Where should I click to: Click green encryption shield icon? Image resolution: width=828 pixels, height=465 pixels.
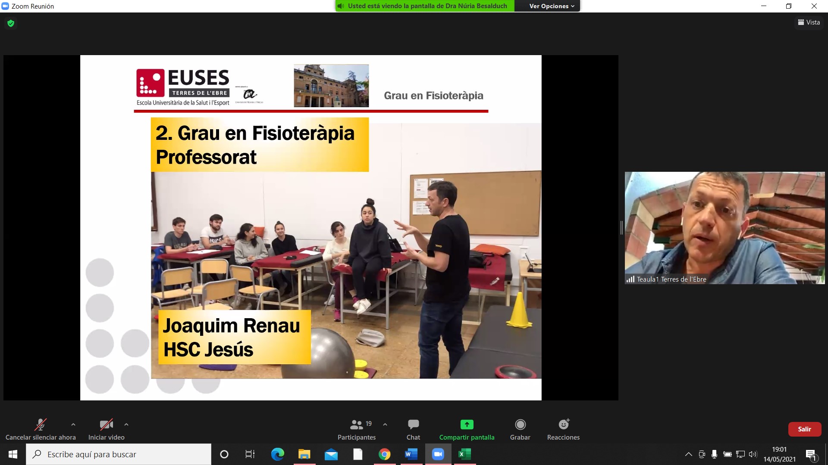tap(11, 23)
